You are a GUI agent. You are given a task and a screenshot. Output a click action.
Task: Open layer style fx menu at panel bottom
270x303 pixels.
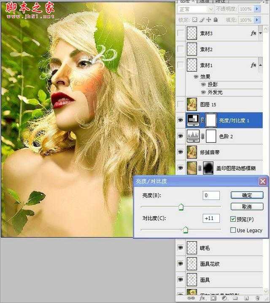(x=202, y=298)
